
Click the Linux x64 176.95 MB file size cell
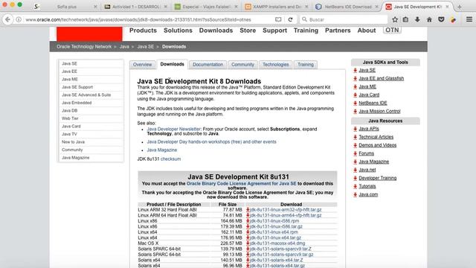click(232, 237)
